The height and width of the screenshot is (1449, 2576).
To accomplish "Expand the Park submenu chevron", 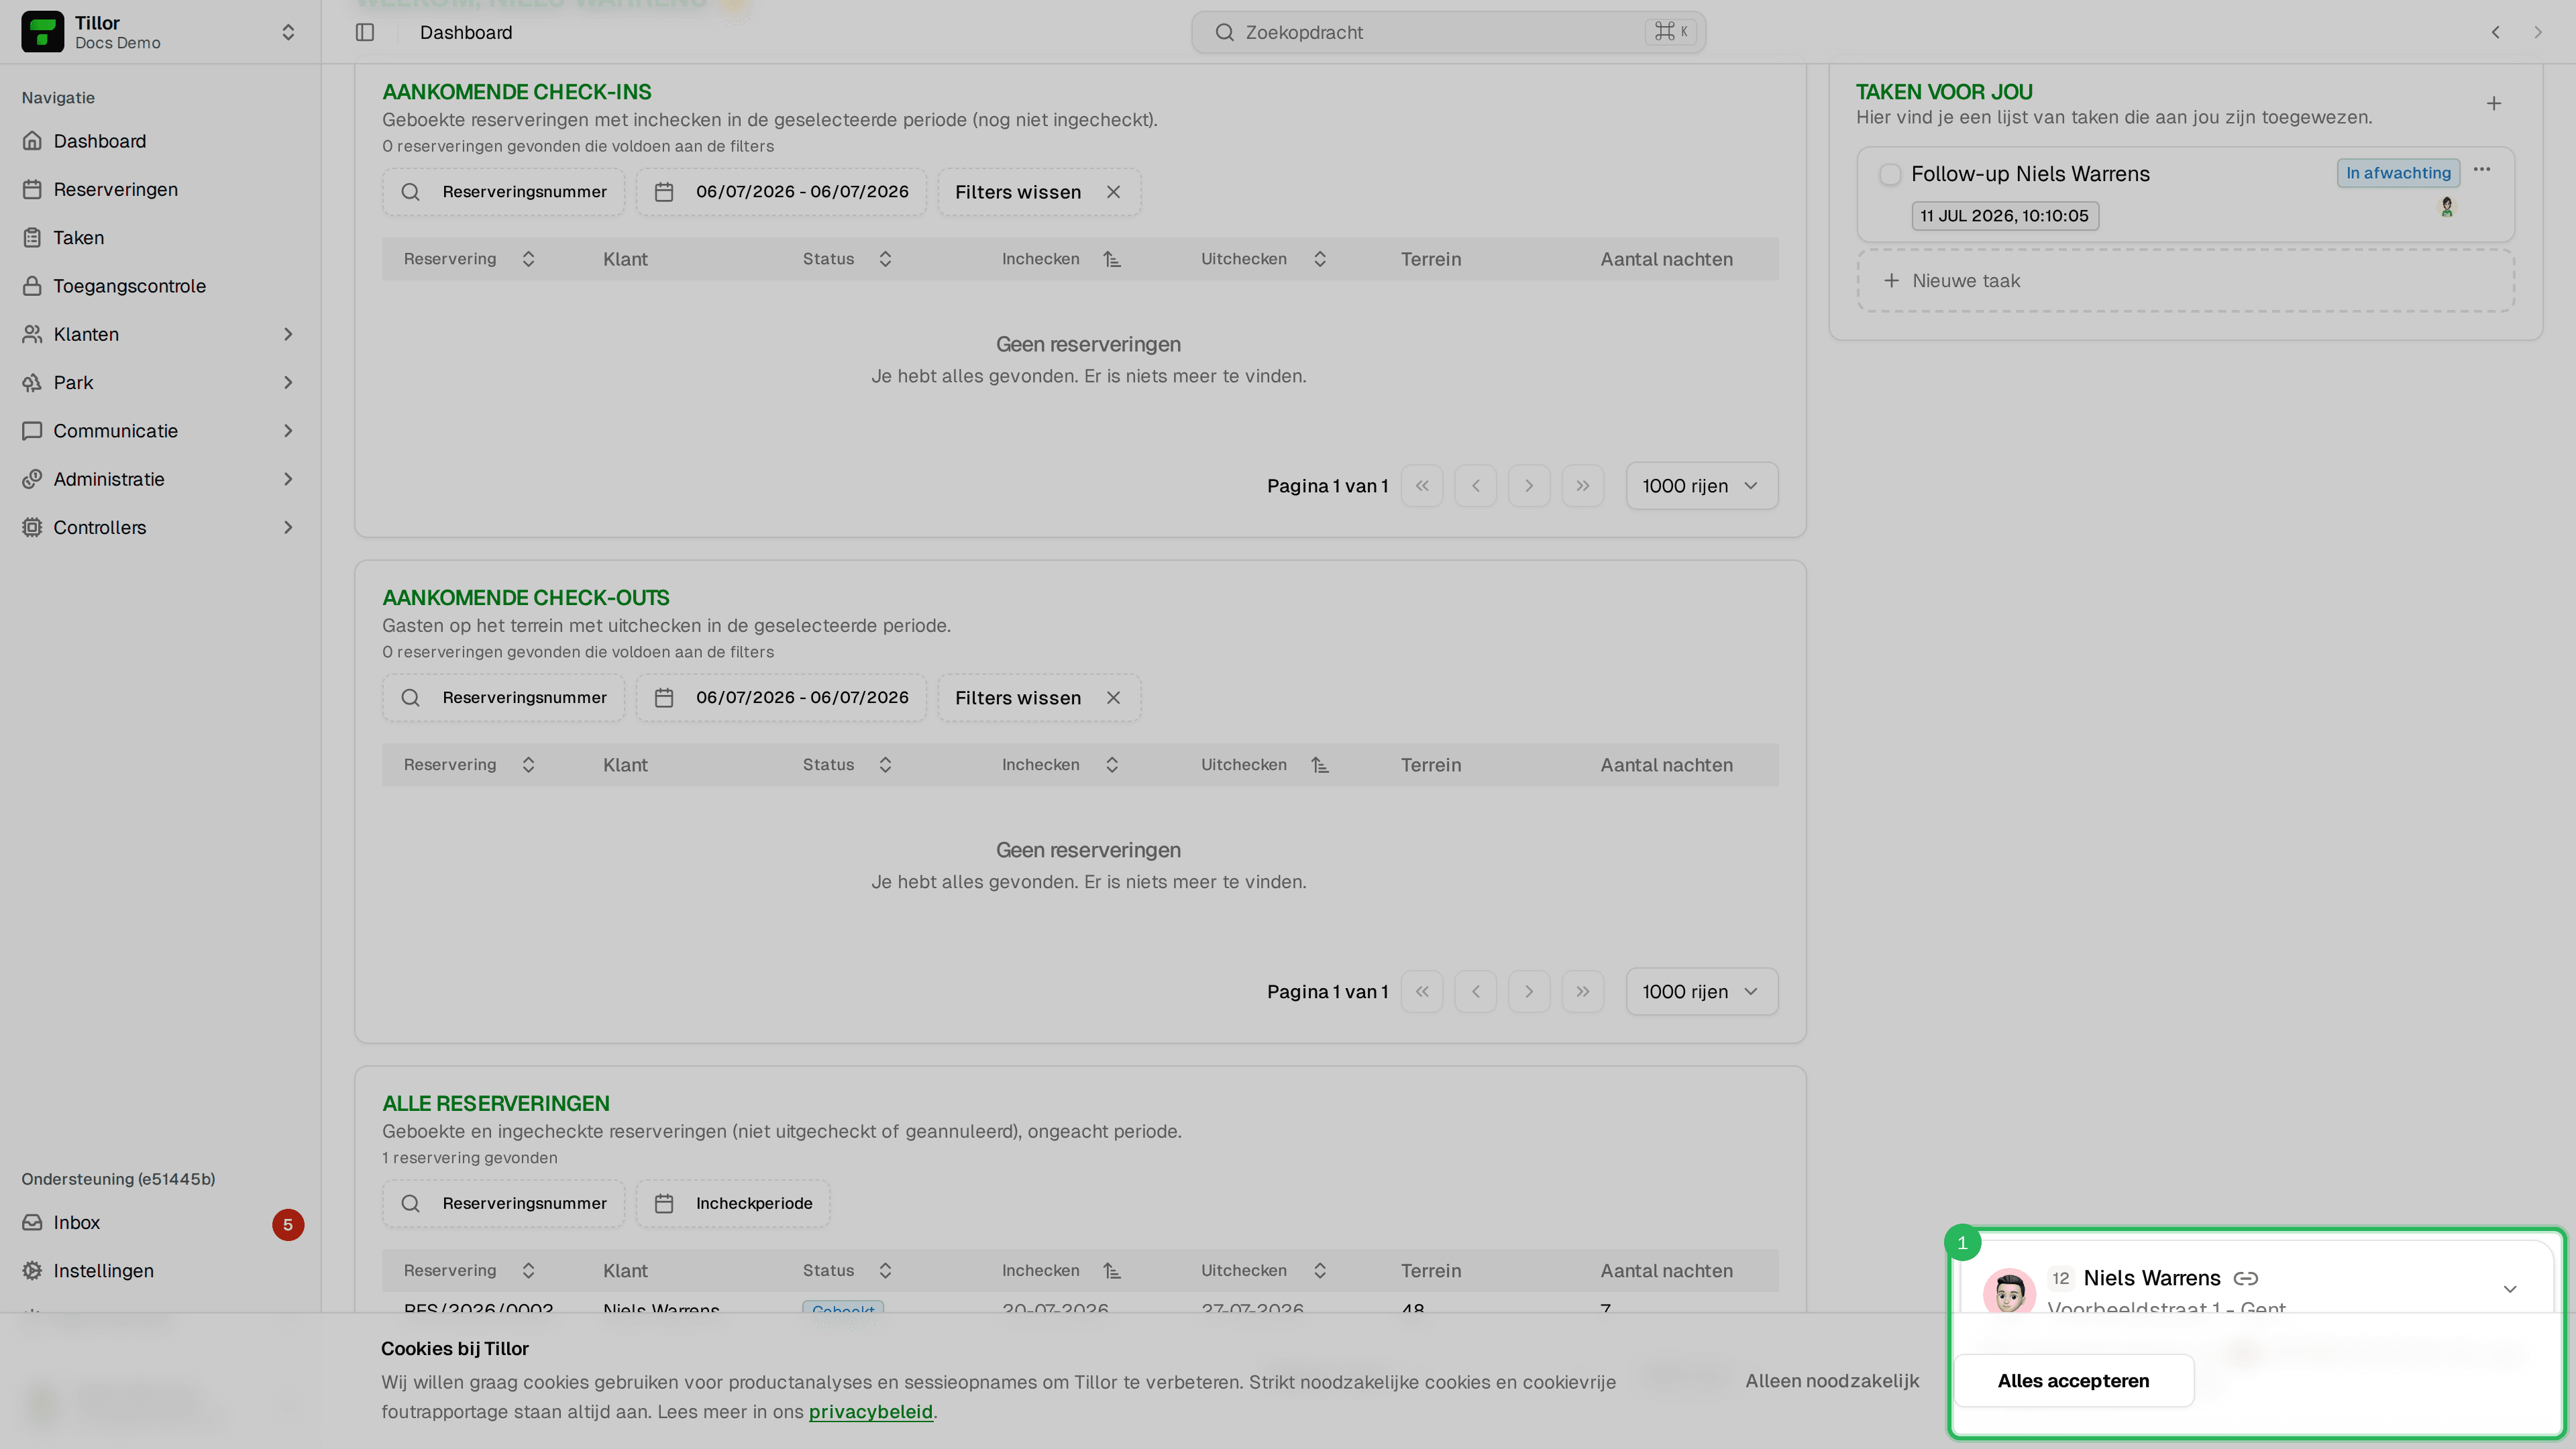I will click(x=288, y=382).
